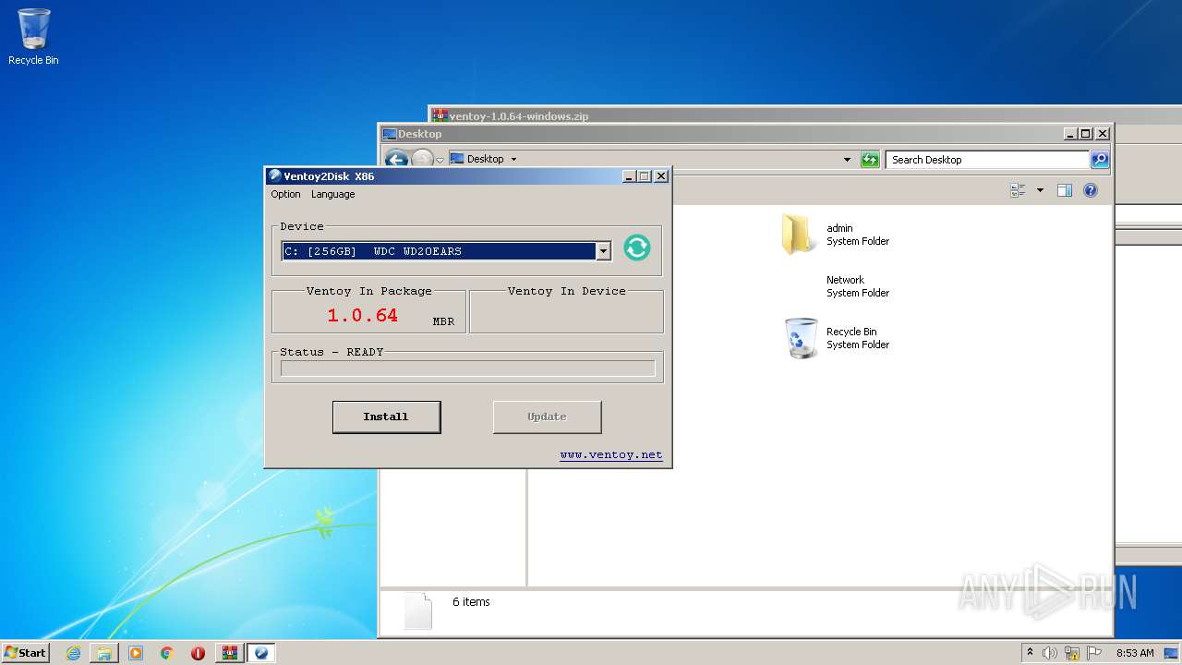Open Windows Explorer taskbar button
1182x665 pixels.
pos(104,653)
